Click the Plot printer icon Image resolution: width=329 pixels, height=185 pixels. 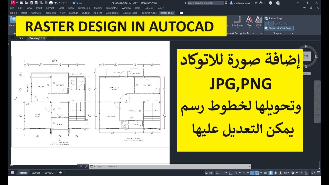pos(51,3)
